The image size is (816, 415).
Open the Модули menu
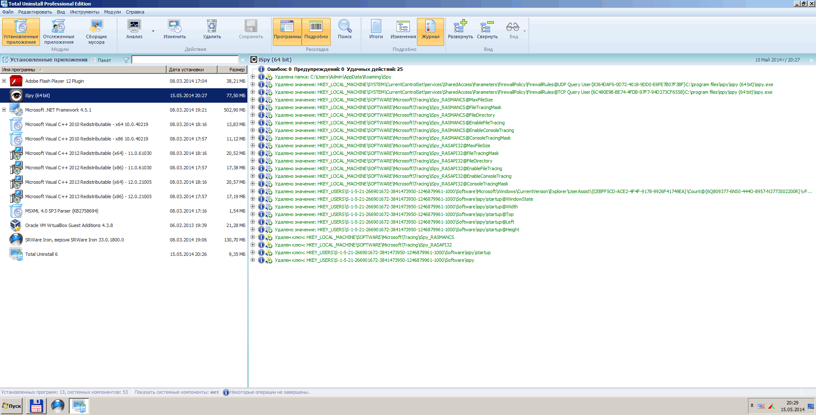113,12
